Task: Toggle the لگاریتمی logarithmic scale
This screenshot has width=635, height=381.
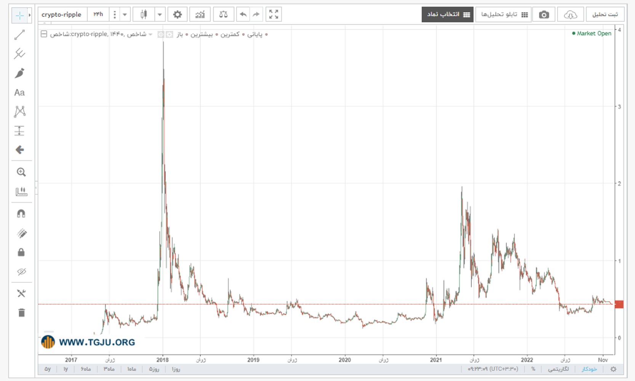Action: pos(558,369)
